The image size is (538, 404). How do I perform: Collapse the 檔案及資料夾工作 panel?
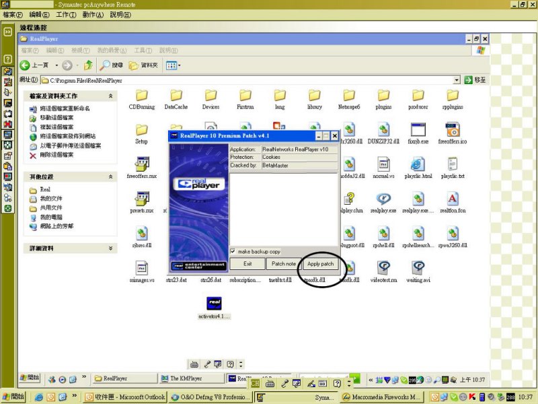(110, 96)
